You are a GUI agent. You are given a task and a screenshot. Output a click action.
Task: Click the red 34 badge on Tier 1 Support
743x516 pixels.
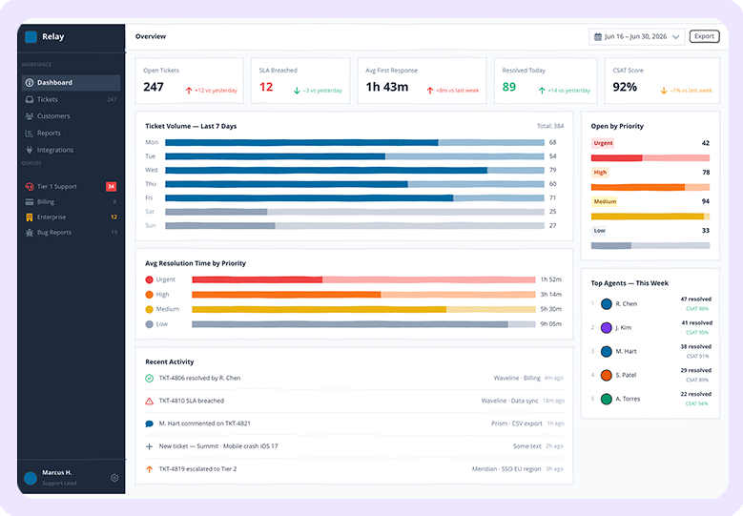tap(111, 187)
